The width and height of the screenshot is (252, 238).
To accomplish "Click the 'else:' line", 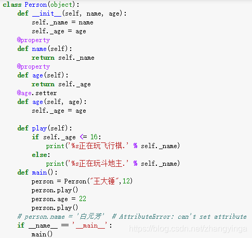I will (41, 155).
